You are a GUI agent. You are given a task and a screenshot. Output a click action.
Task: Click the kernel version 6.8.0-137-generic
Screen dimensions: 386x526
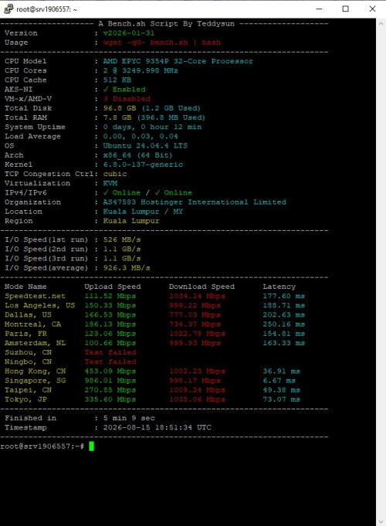(x=143, y=165)
